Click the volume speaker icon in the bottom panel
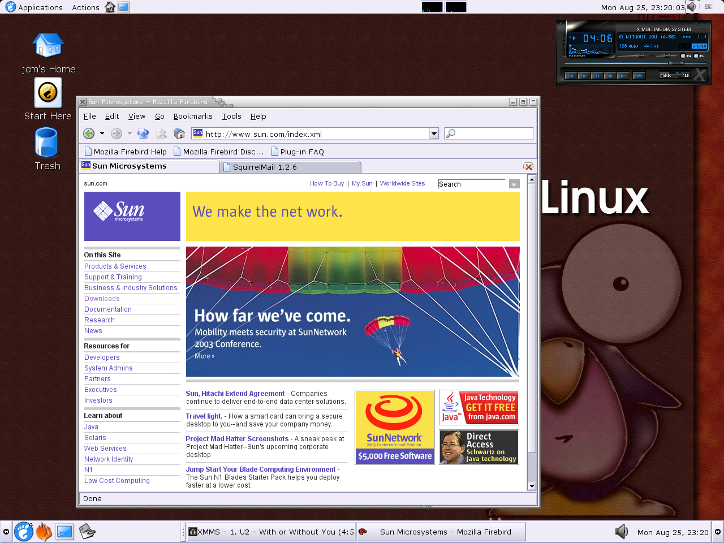 pos(621,532)
